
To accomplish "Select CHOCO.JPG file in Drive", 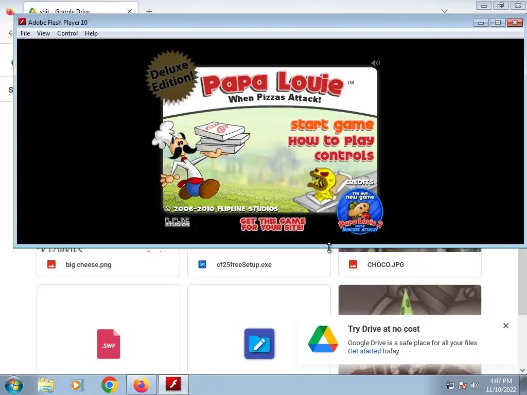I will [x=410, y=265].
